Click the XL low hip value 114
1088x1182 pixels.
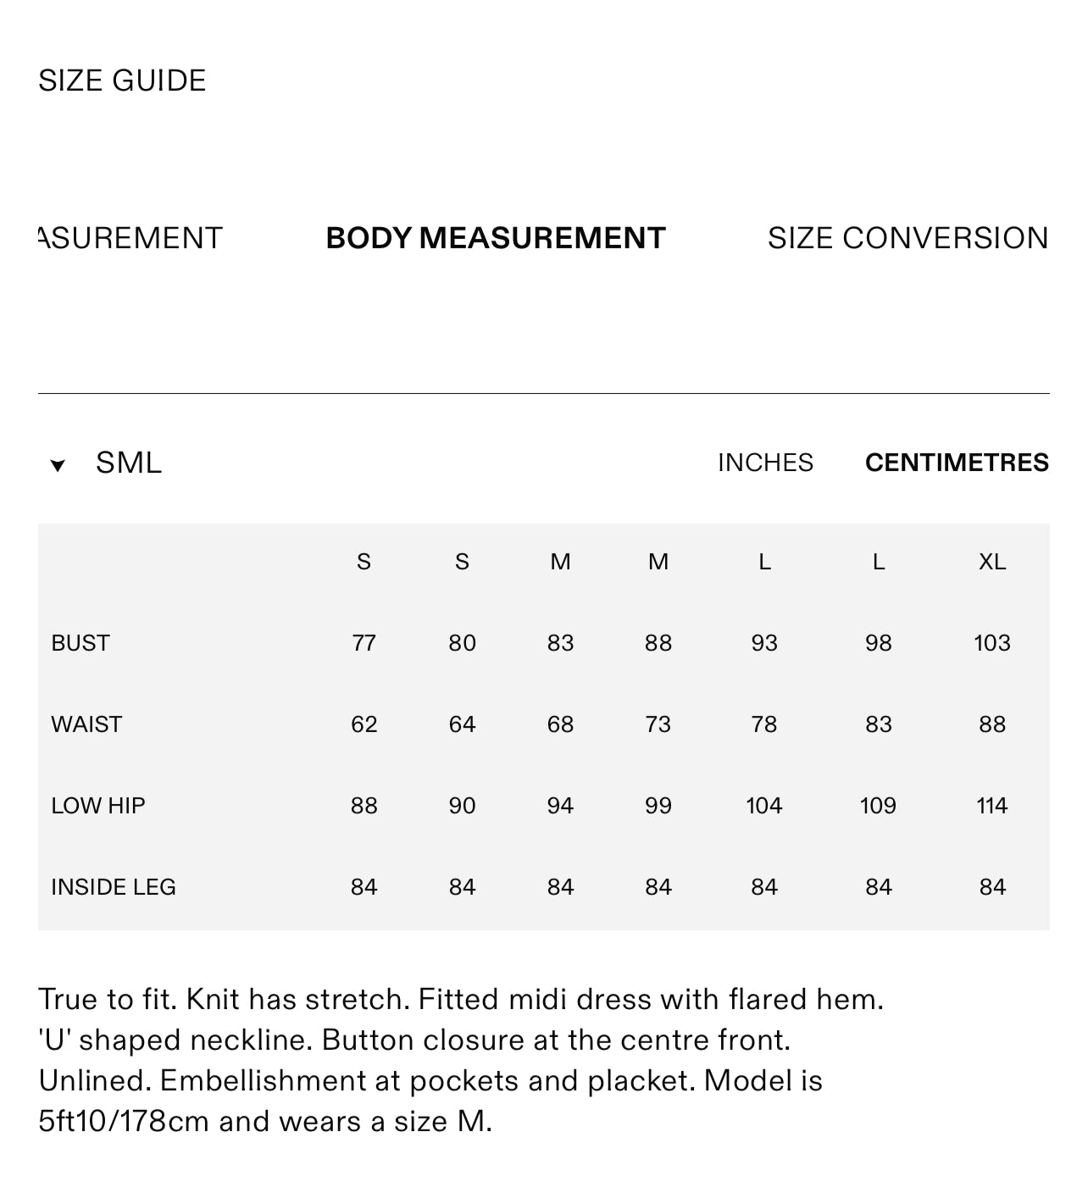click(x=991, y=806)
